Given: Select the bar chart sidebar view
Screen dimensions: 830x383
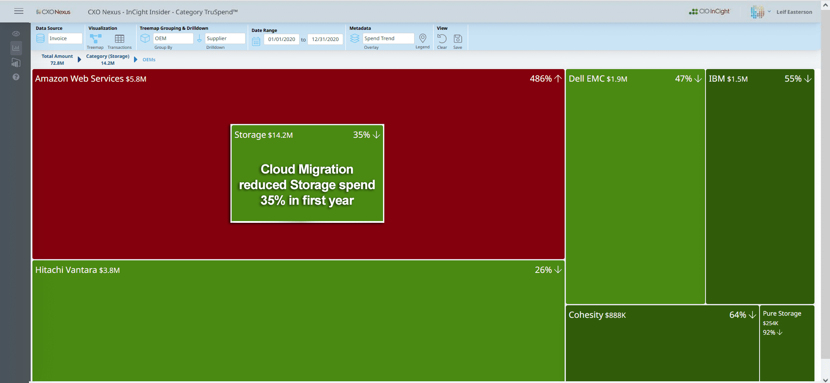Looking at the screenshot, I should [x=16, y=48].
